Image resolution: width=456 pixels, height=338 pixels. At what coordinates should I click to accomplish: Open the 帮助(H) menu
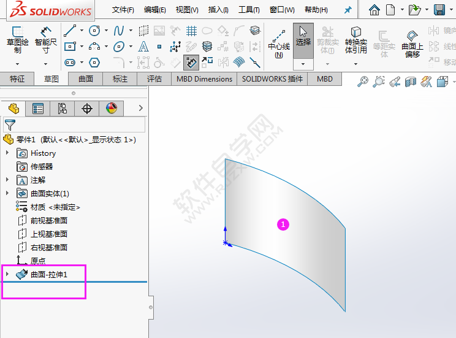coord(316,10)
